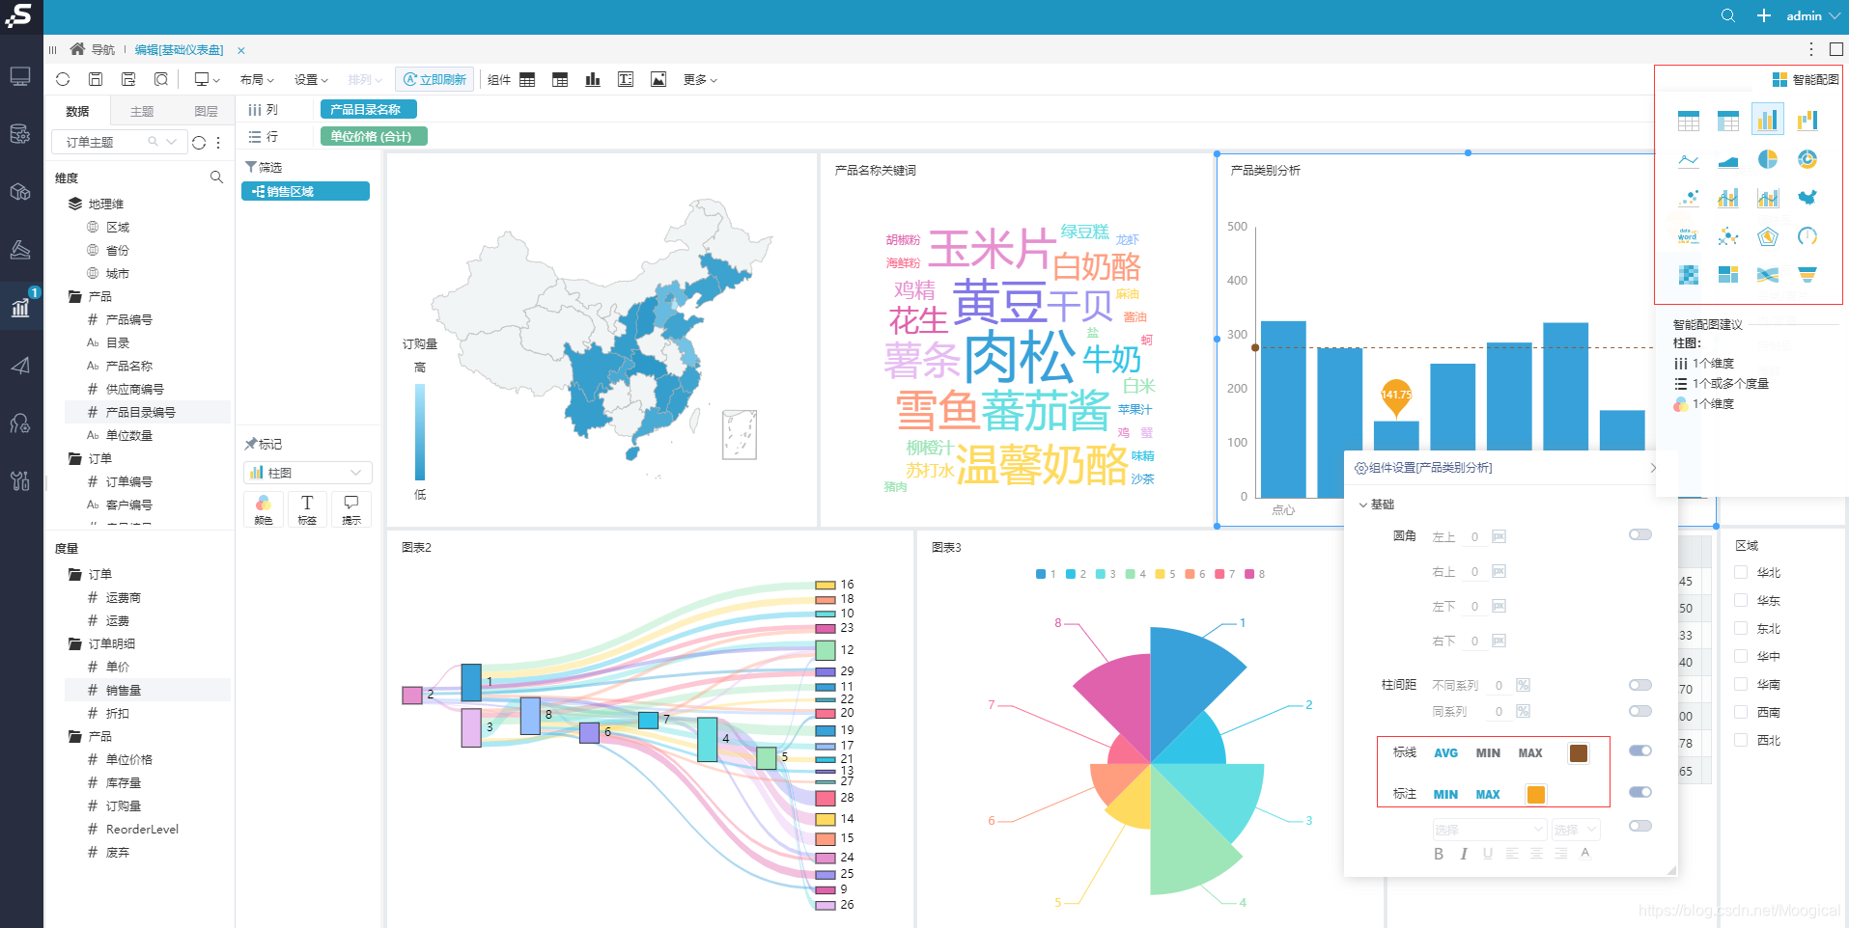Insert a chart component from toolbar
This screenshot has width=1849, height=928.
coord(593,79)
